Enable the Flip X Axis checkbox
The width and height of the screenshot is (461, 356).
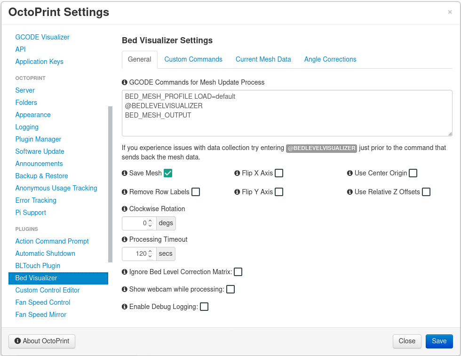point(279,173)
